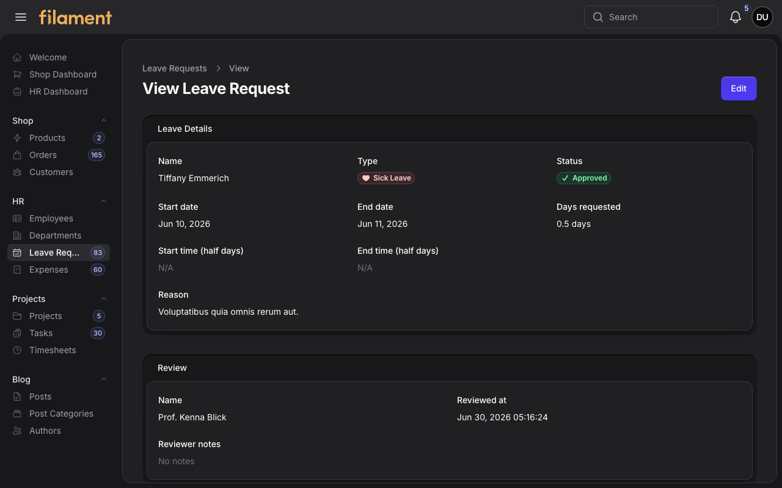Viewport: 782px width, 488px height.
Task: Click the Orders count badge 165
Action: click(x=97, y=155)
